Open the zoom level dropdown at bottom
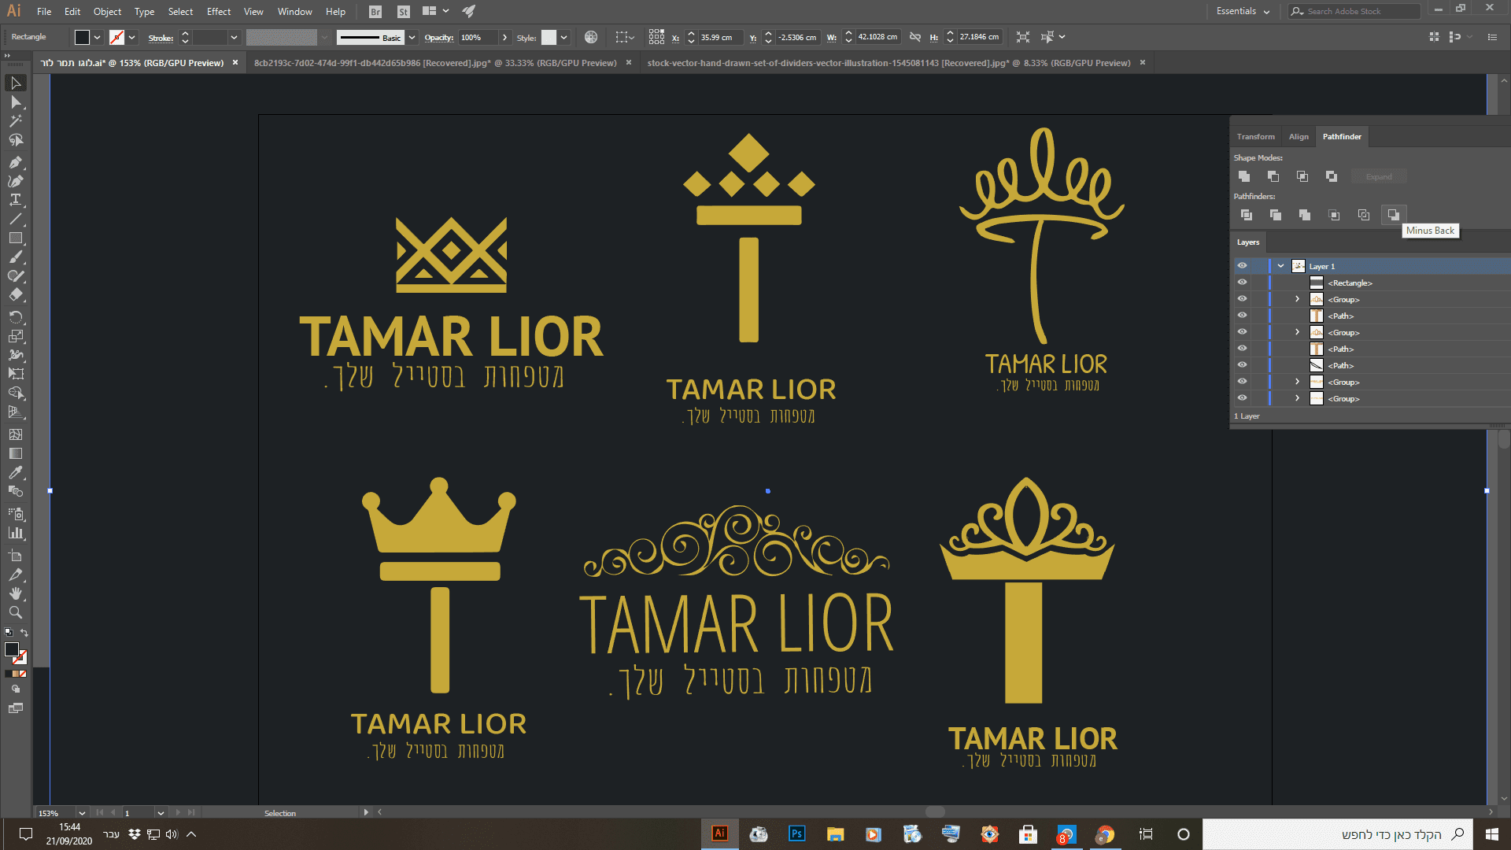The width and height of the screenshot is (1511, 850). [81, 813]
